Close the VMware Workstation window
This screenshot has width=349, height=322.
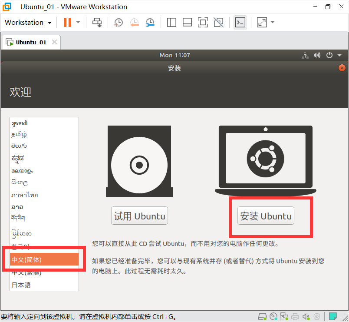click(341, 7)
